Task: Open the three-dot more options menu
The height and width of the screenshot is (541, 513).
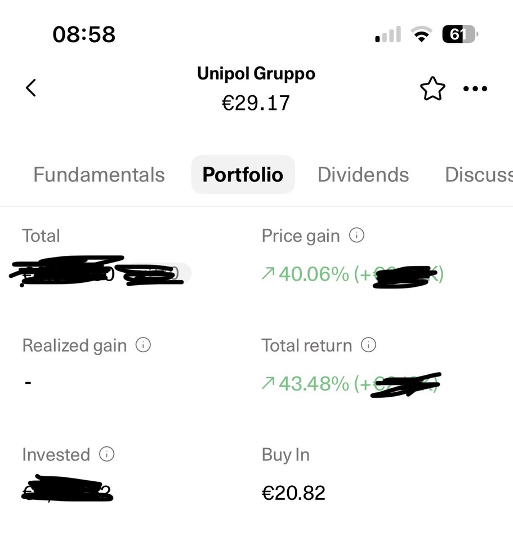Action: (475, 89)
